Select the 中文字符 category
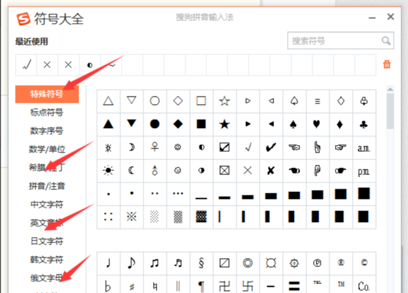Image resolution: width=408 pixels, height=293 pixels. [47, 204]
